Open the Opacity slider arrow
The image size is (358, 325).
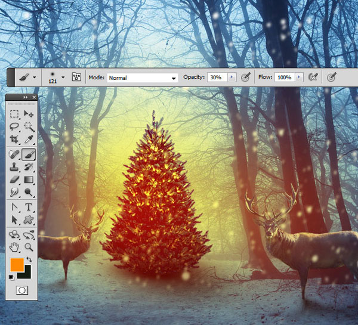click(x=232, y=78)
